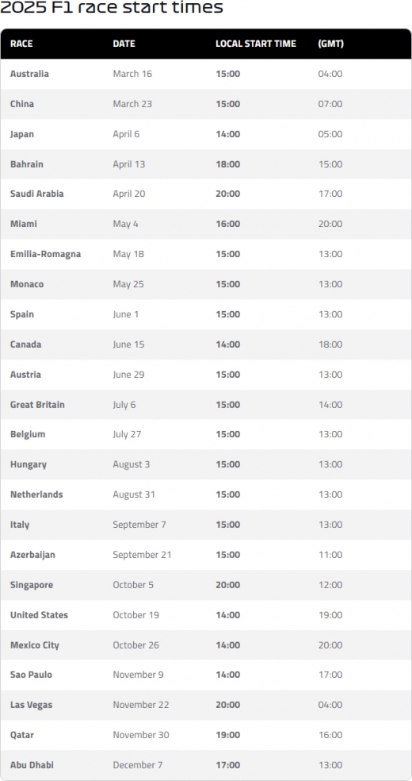Select the Mexico City race name
Viewport: 412px width, 781px height.
[34, 645]
